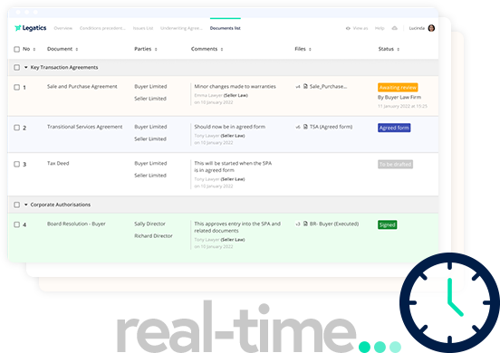Collapse the Corporate Authorisations section
The width and height of the screenshot is (500, 353).
click(x=26, y=205)
